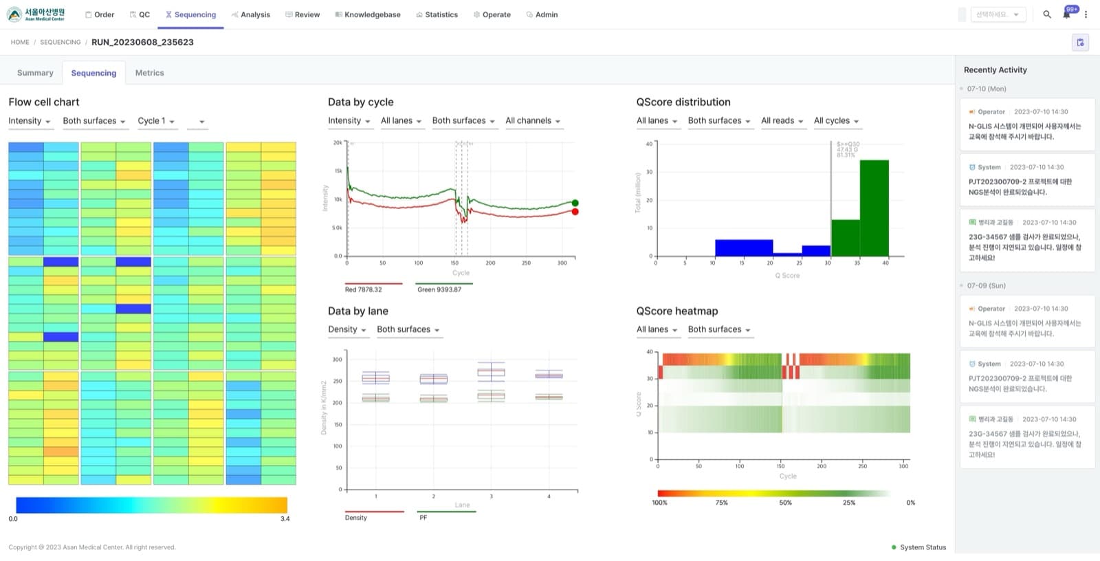Open the search magnifier icon
The image size is (1100, 561).
tap(1047, 14)
